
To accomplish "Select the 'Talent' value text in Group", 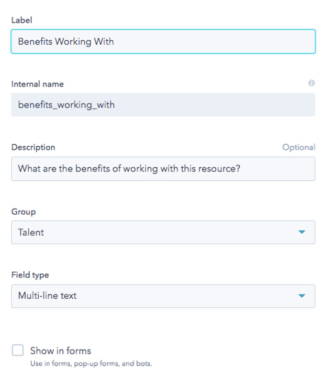I will [31, 232].
